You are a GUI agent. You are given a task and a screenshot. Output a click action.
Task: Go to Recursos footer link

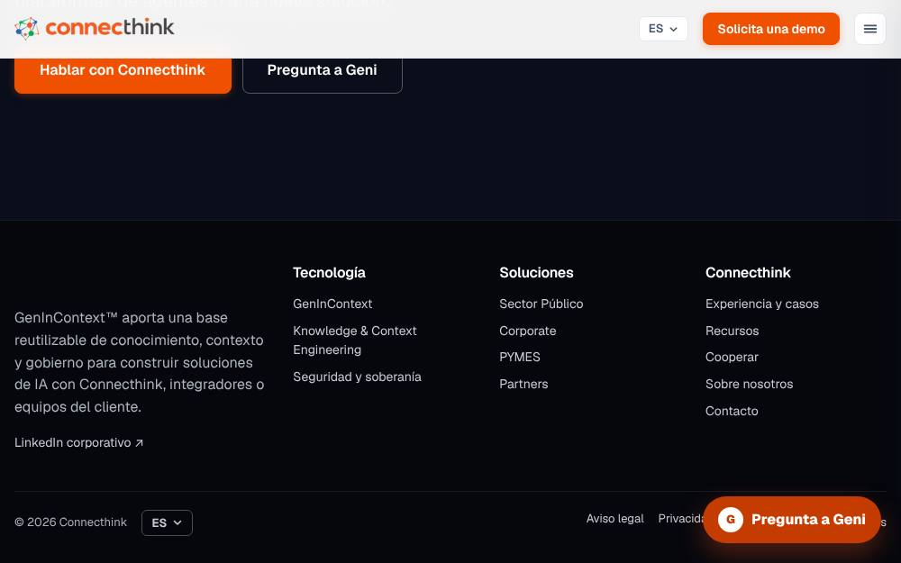732,331
